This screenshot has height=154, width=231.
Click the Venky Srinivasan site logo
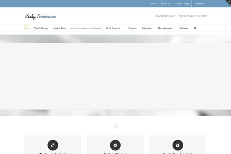click(41, 16)
